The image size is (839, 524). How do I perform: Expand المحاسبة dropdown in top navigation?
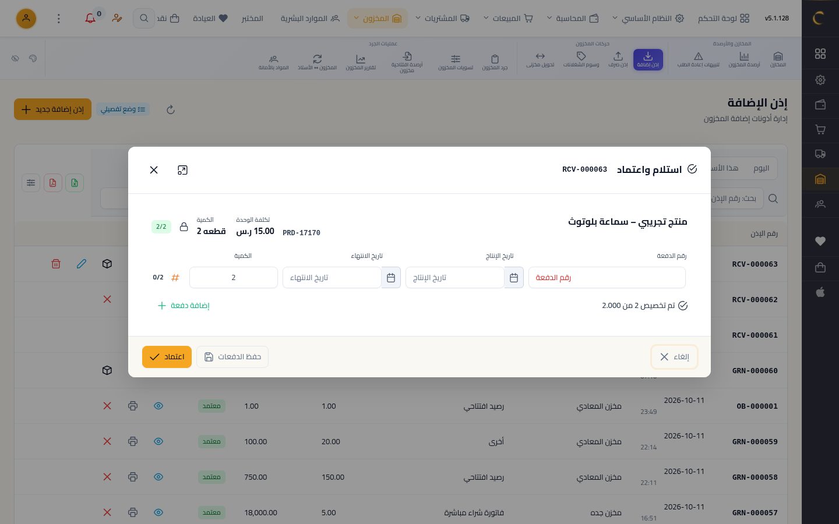tap(573, 19)
